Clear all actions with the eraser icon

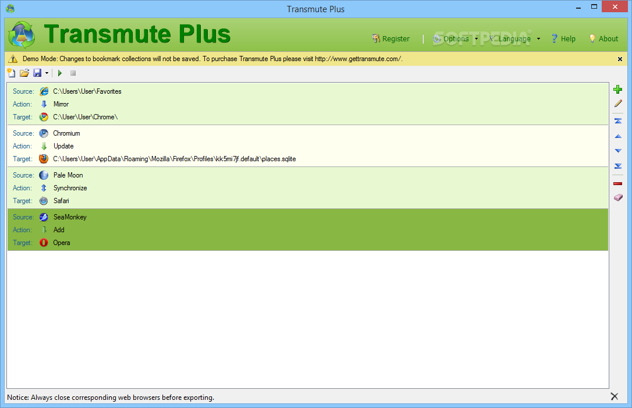(618, 197)
